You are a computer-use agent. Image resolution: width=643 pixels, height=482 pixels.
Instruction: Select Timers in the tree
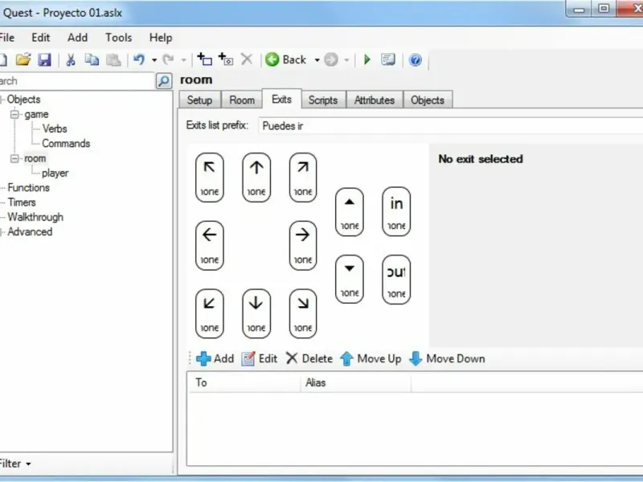tap(22, 202)
